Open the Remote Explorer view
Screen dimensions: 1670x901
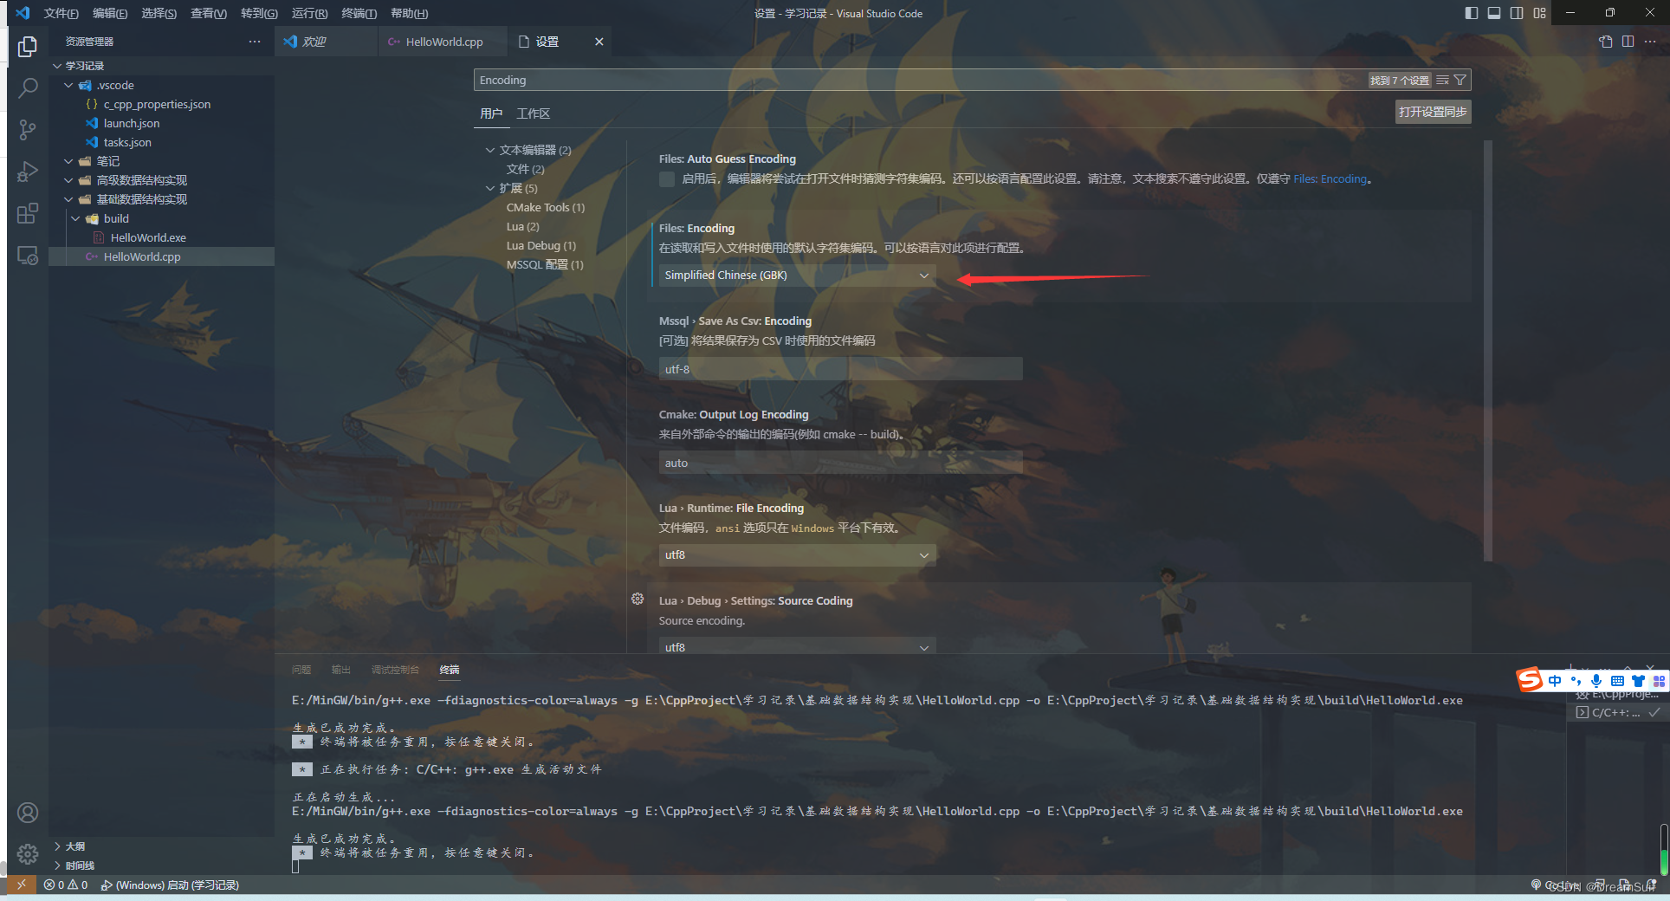point(28,256)
